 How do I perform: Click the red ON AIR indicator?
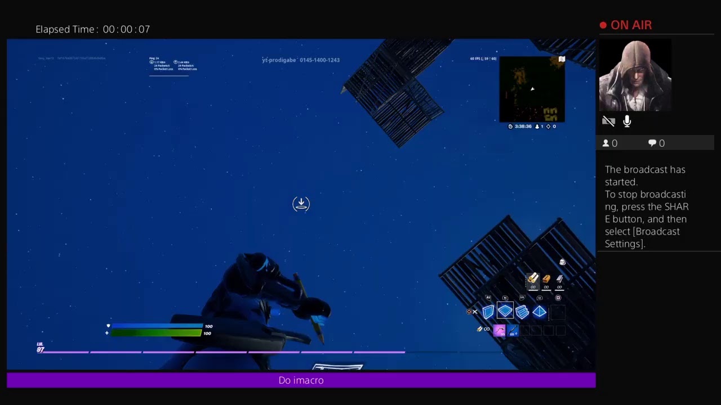[x=626, y=25]
